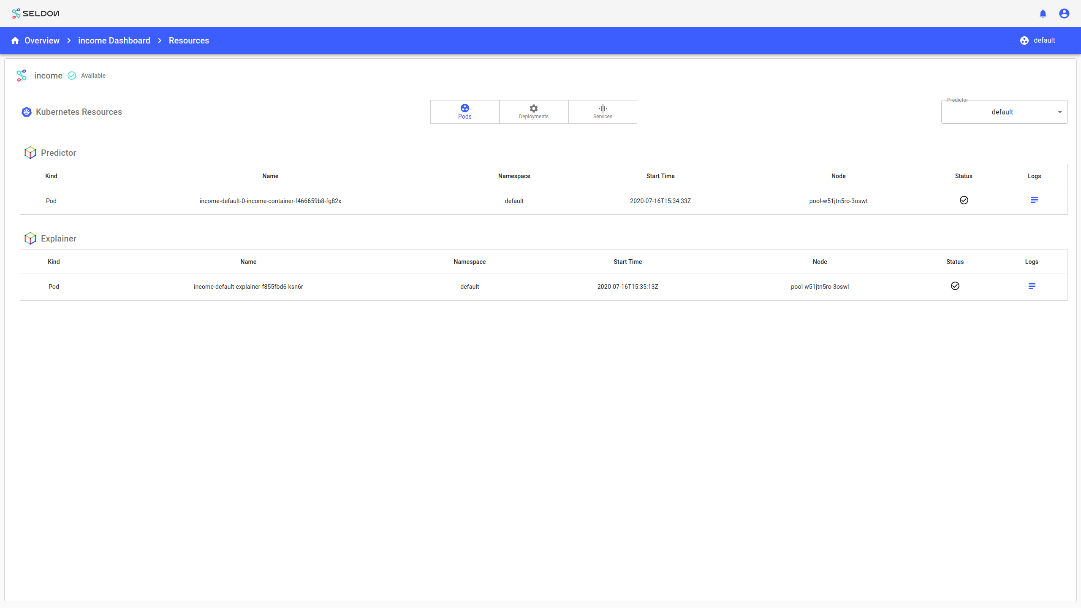Screen dimensions: 1081x608
Task: Click the status checkmark icon for Explainer pod
Action: point(955,286)
